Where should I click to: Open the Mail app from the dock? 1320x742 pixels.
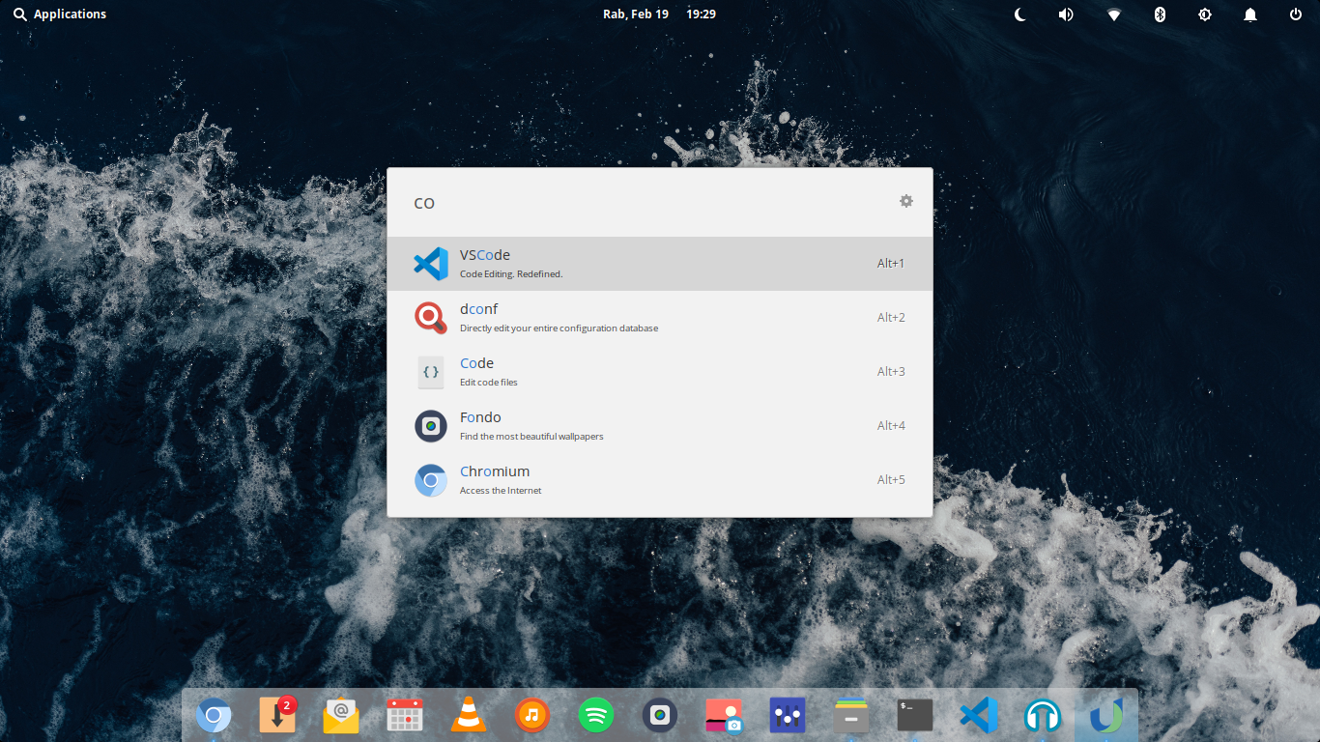click(341, 715)
